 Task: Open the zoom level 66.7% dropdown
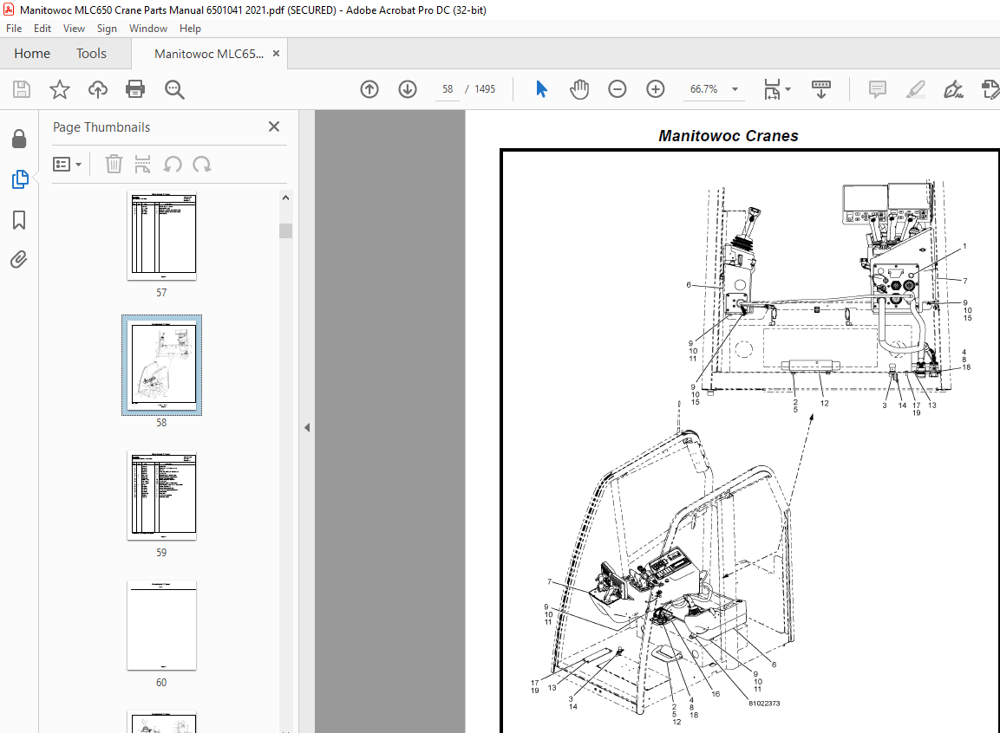tap(735, 89)
